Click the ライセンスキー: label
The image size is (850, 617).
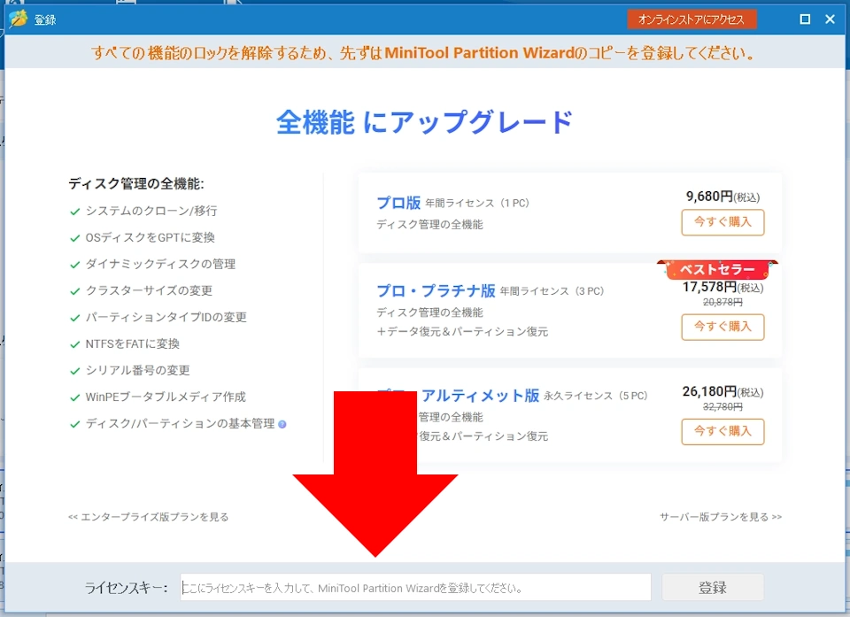127,588
